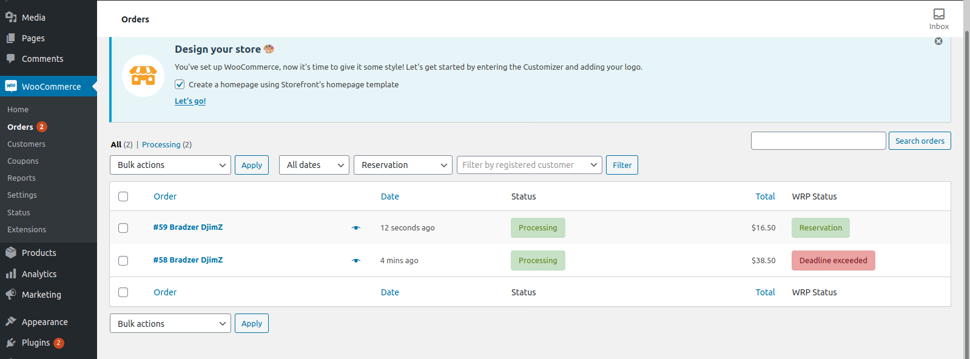Open the All dates filter dropdown

pos(314,165)
